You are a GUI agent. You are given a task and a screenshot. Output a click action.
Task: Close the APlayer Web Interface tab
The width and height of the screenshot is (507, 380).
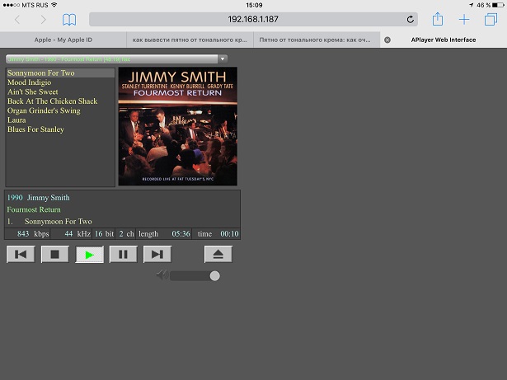[x=387, y=40]
